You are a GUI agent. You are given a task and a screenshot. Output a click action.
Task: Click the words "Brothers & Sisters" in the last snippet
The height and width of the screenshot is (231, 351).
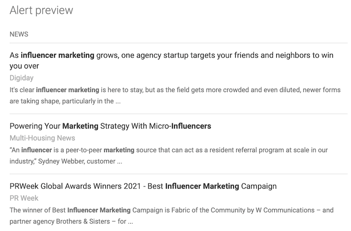tap(83, 221)
